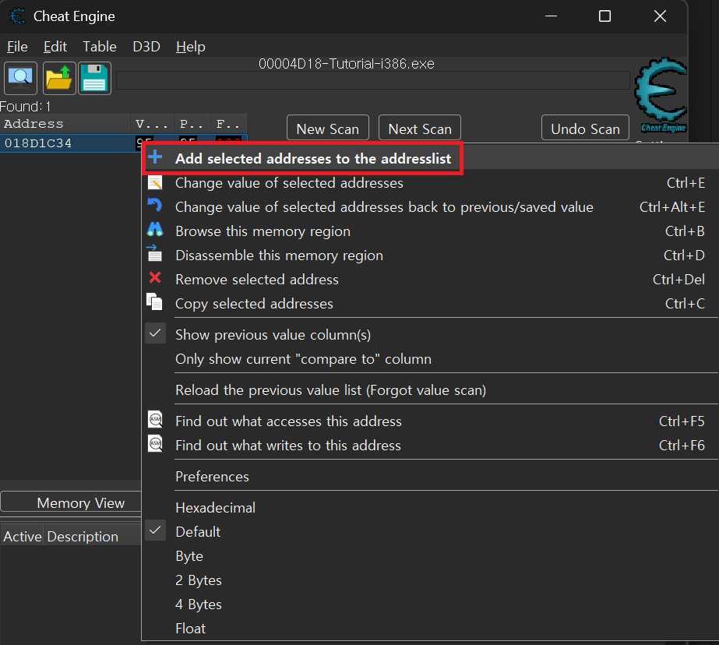Click the red X remove address icon
Image resolution: width=719 pixels, height=645 pixels.
pos(155,279)
